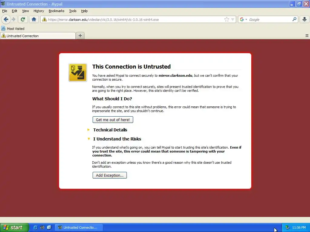Image resolution: width=310 pixels, height=232 pixels.
Task: Minimize the Mypal window
Action: point(292,4)
